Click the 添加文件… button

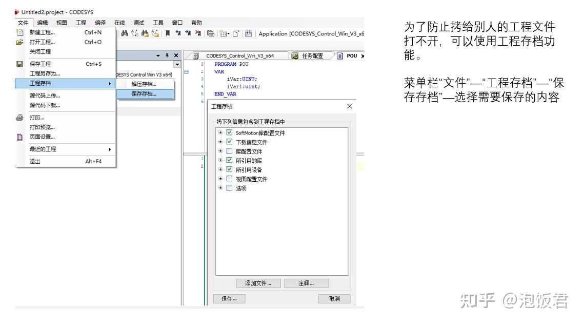click(x=258, y=283)
